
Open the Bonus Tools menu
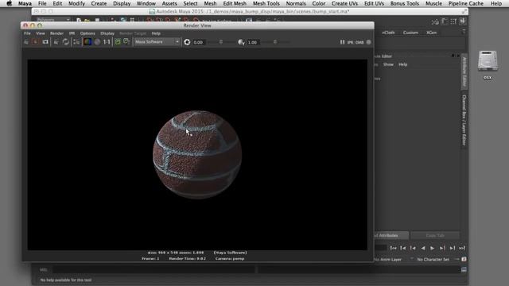point(405,3)
